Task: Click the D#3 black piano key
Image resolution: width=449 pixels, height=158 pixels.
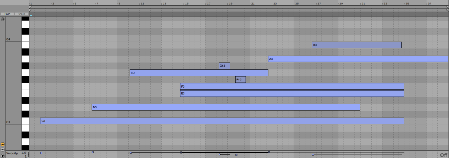Action: click(25, 101)
